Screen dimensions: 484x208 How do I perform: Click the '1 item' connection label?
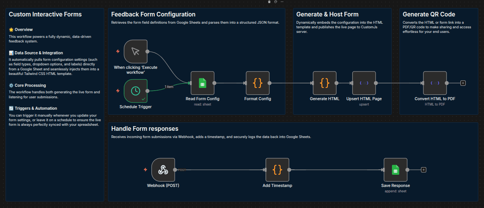tap(169, 87)
